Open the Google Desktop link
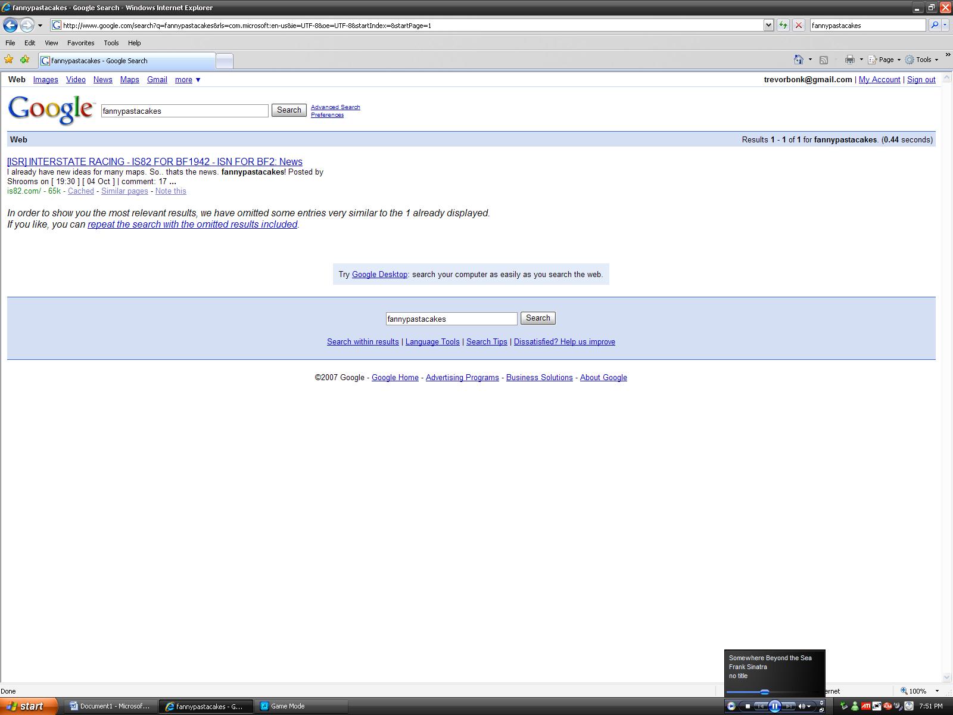953x715 pixels. (379, 274)
